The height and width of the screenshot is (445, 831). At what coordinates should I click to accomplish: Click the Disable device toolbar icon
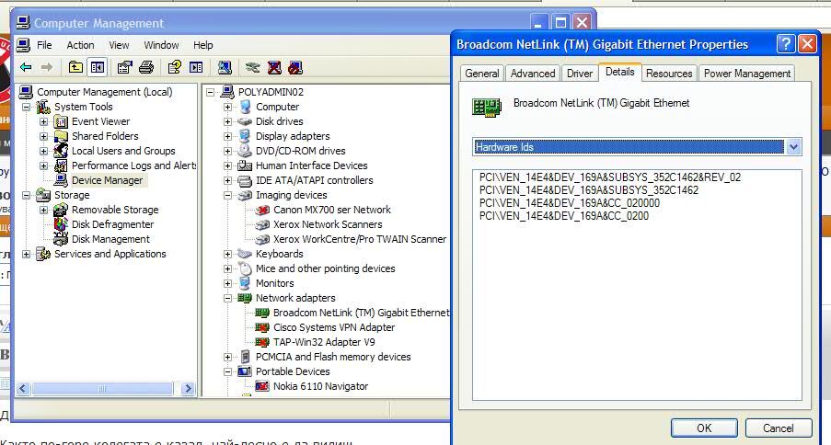(294, 67)
